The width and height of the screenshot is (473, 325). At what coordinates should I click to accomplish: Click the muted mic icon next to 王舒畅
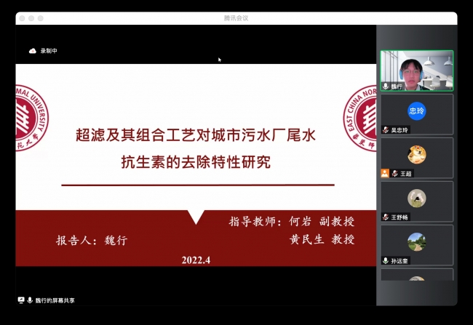click(386, 217)
